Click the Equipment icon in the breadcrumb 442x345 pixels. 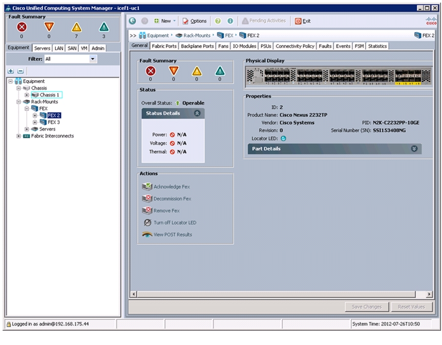click(142, 35)
